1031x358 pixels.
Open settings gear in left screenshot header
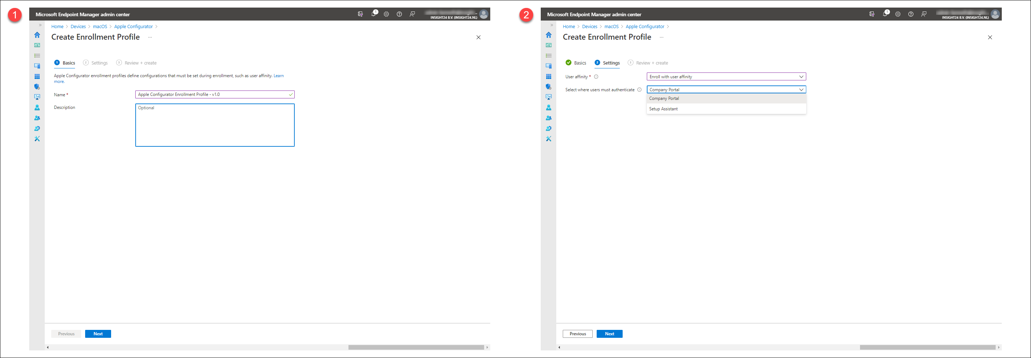(x=386, y=14)
